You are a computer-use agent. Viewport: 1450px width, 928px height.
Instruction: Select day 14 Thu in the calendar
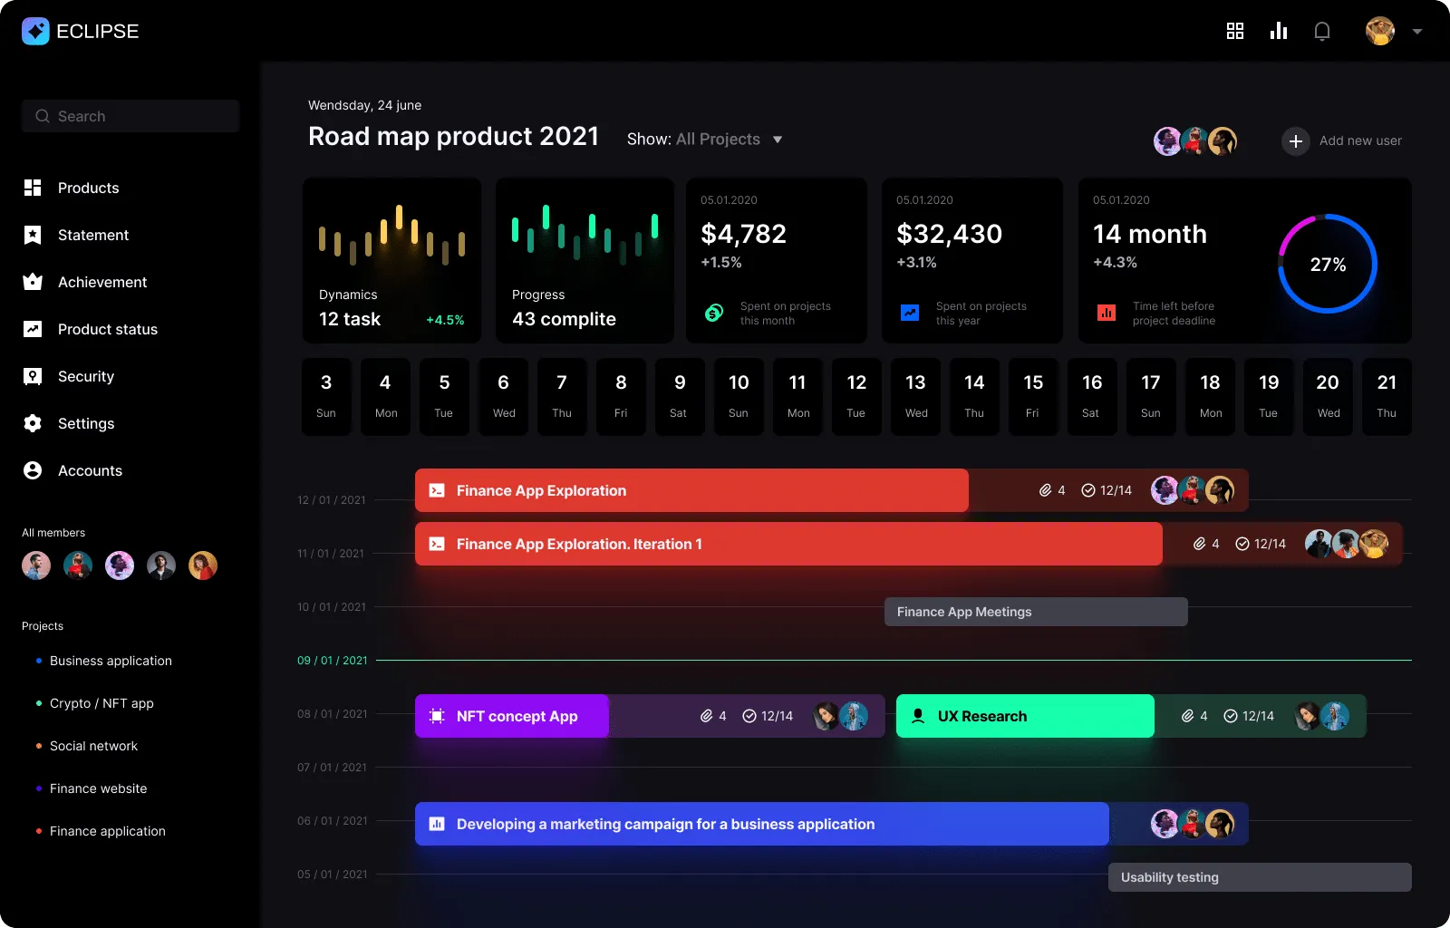[x=974, y=396]
